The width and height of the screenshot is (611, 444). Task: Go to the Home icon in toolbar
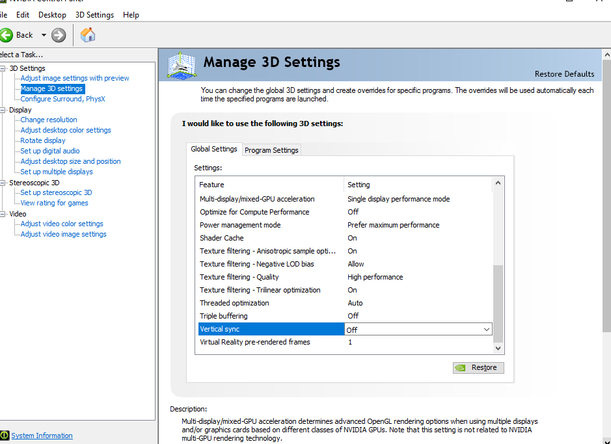coord(88,35)
